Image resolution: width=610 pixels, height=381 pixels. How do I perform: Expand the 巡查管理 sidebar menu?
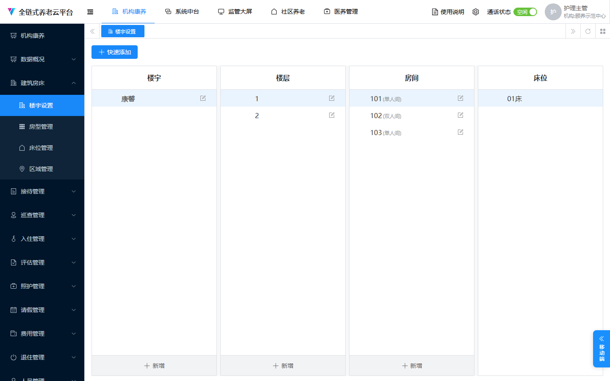[42, 215]
